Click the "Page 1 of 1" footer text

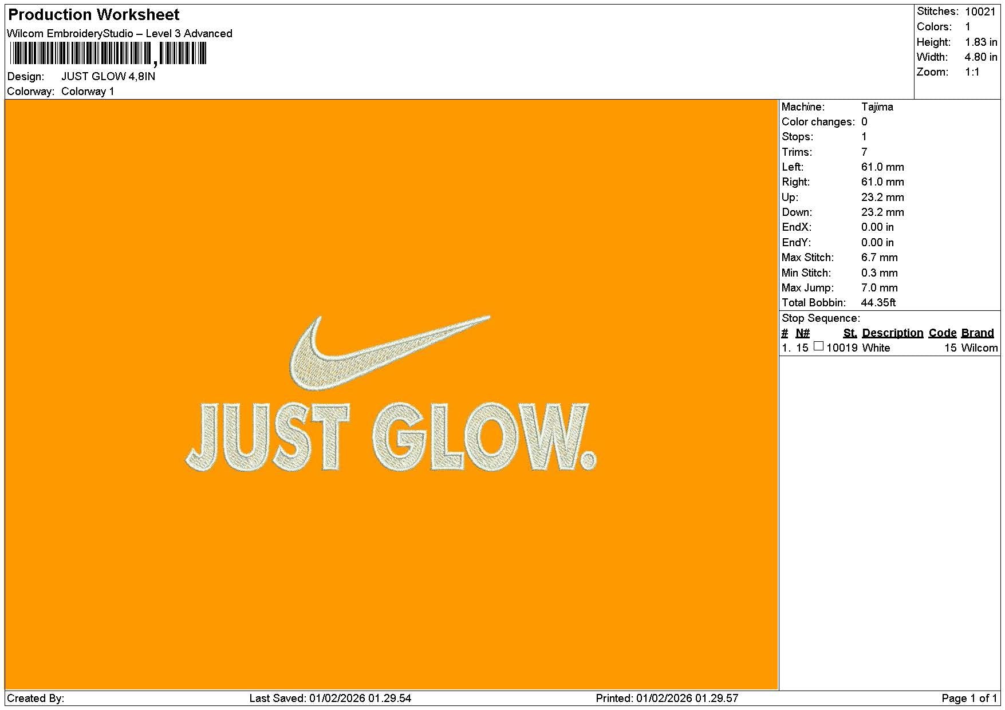click(969, 699)
